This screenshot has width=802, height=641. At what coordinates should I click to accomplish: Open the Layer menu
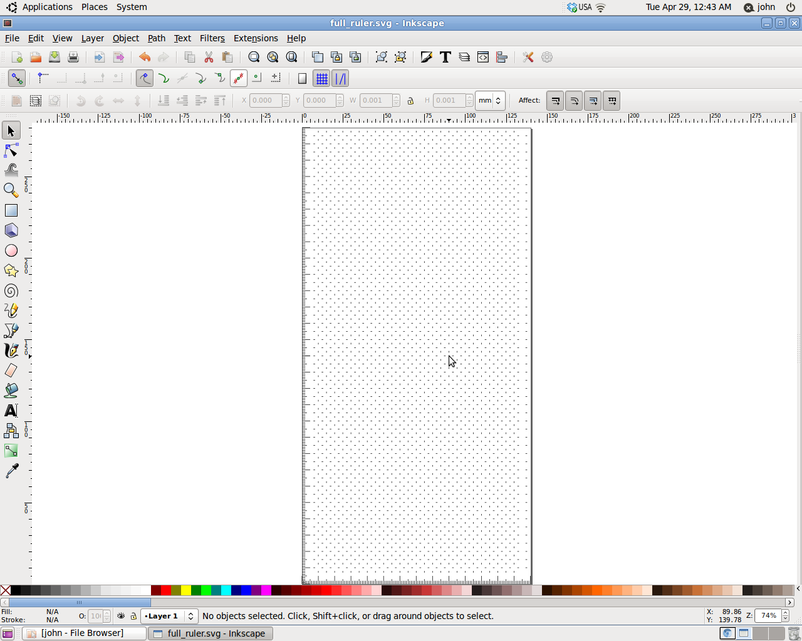[92, 38]
